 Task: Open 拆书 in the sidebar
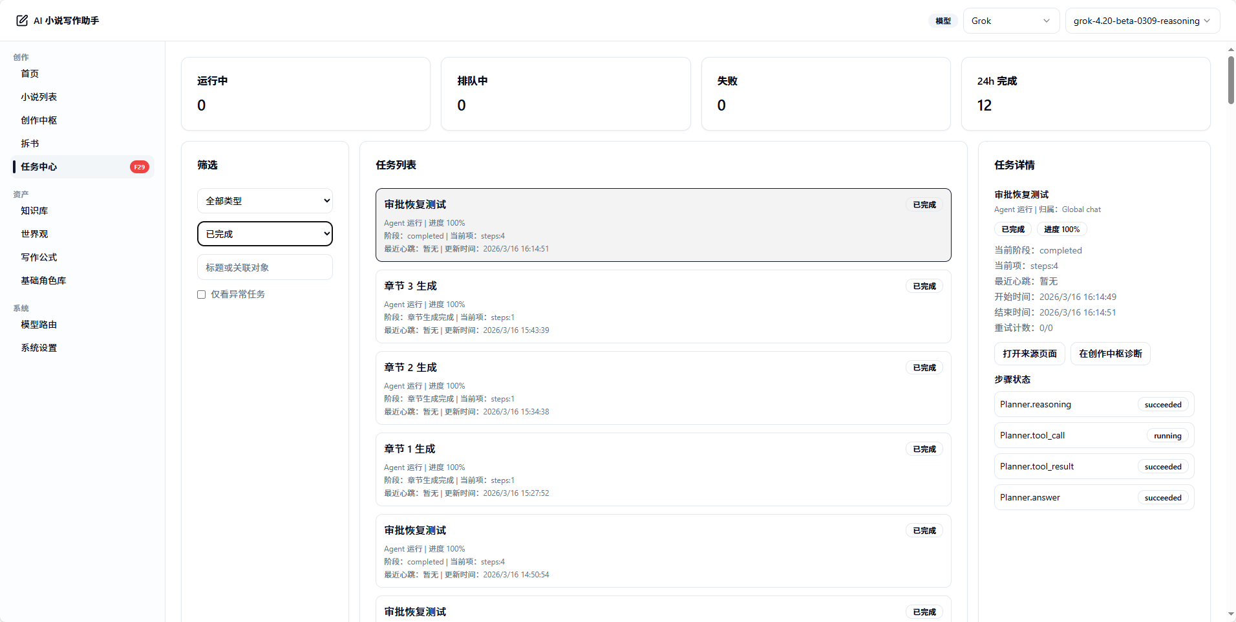pyautogui.click(x=30, y=143)
